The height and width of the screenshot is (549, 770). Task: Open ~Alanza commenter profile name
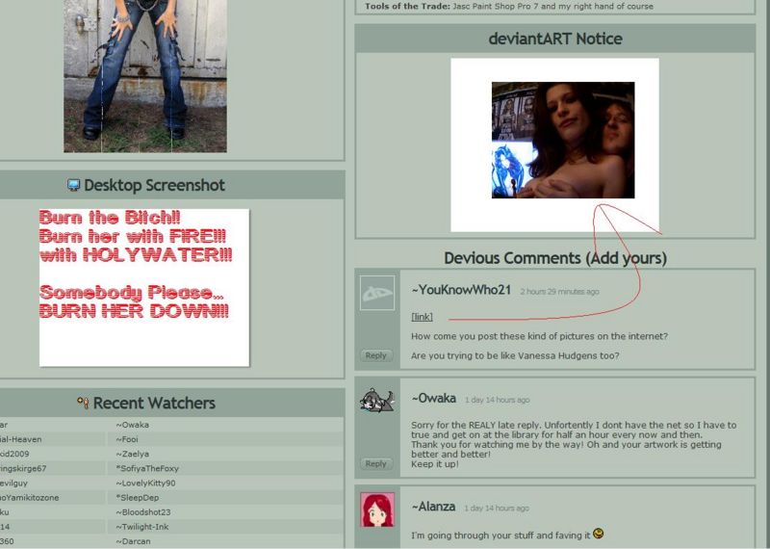[x=433, y=507]
